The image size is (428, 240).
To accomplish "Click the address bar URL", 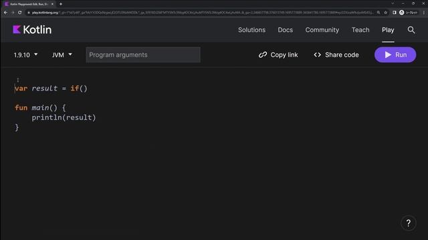I will coord(202,13).
